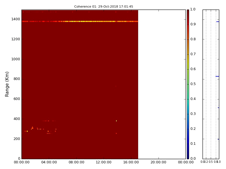Click the colorbar 0.0 label

(x=193, y=159)
